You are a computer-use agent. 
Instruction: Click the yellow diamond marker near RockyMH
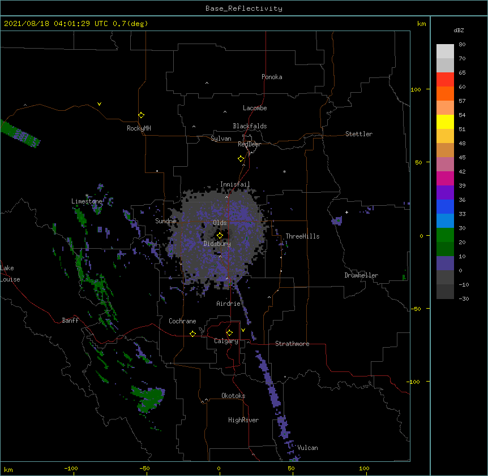(141, 115)
